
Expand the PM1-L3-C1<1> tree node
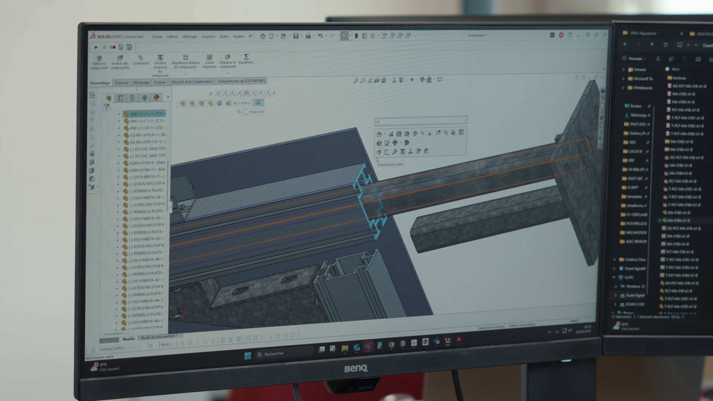coord(119,114)
